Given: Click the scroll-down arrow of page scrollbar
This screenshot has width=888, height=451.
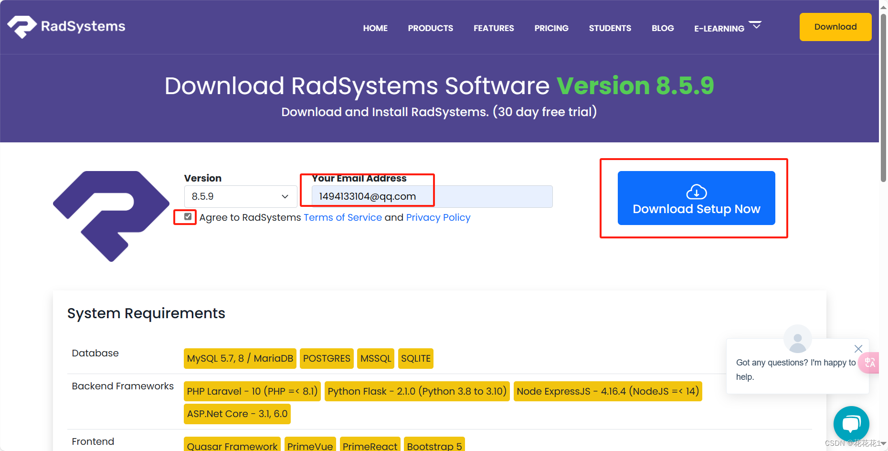Looking at the screenshot, I should click(883, 444).
